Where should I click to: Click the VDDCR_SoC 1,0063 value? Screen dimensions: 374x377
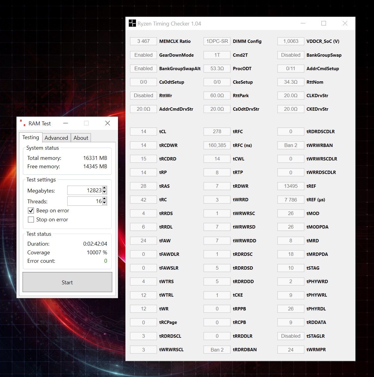(291, 41)
